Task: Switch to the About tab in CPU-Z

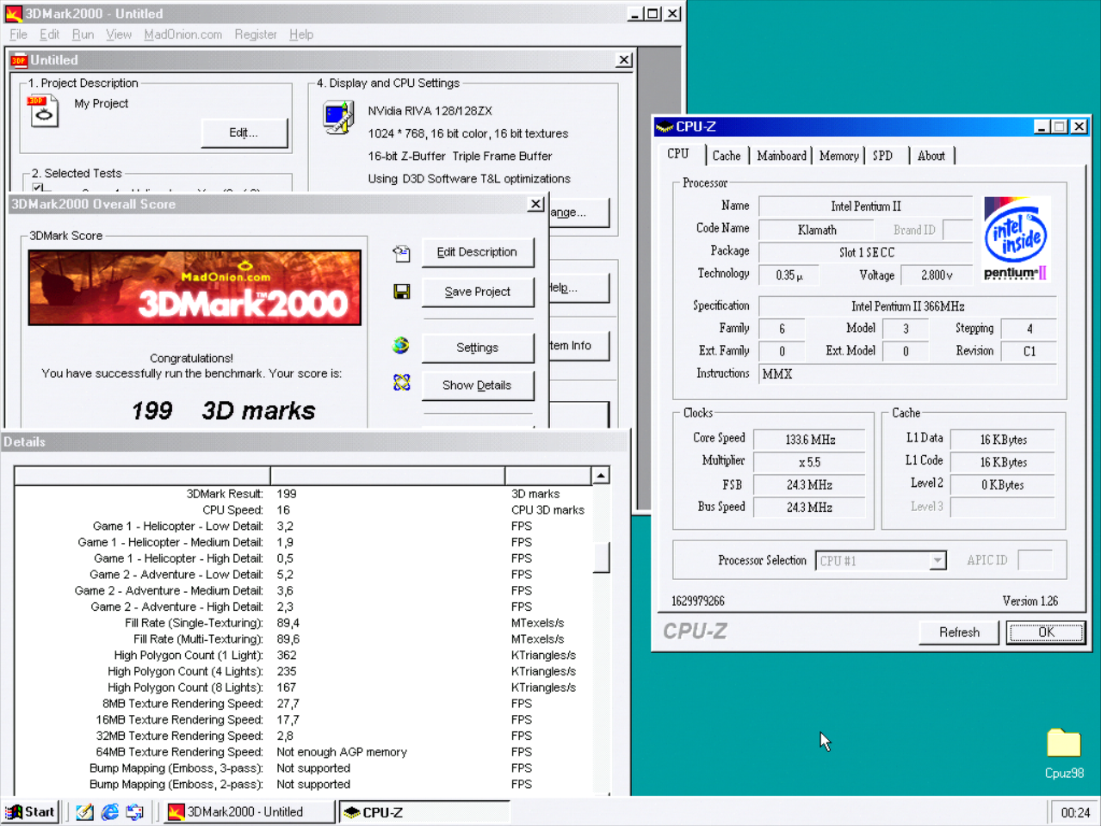Action: [x=931, y=156]
